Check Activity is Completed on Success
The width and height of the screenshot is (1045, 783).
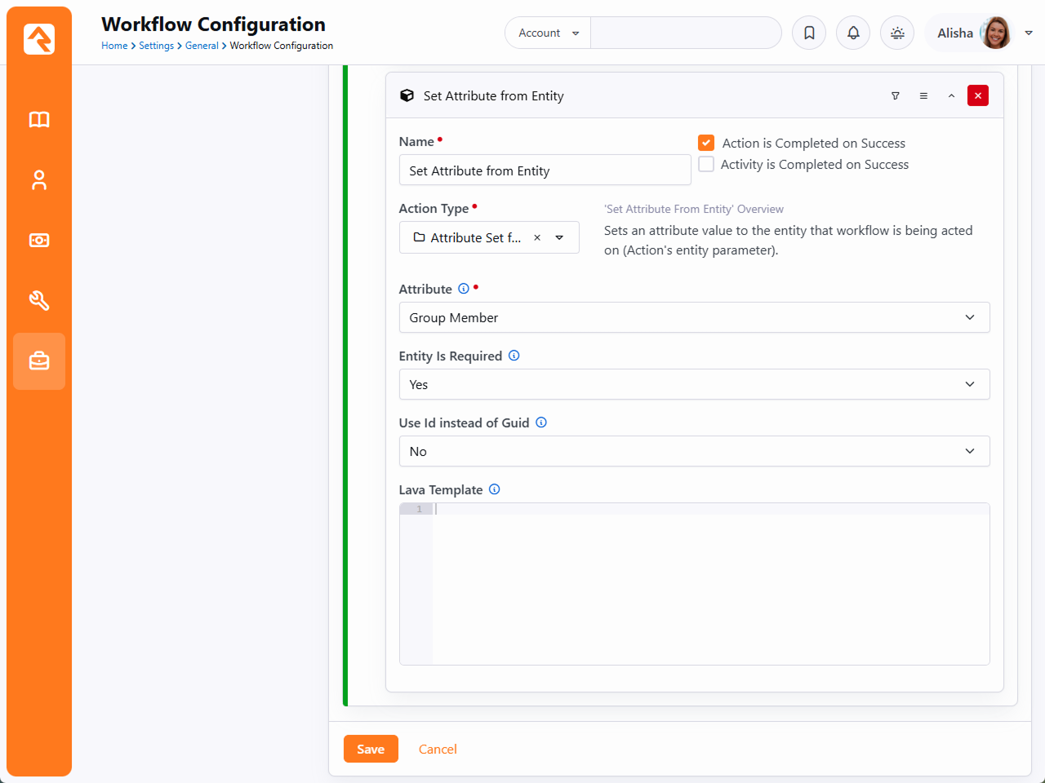pos(706,164)
